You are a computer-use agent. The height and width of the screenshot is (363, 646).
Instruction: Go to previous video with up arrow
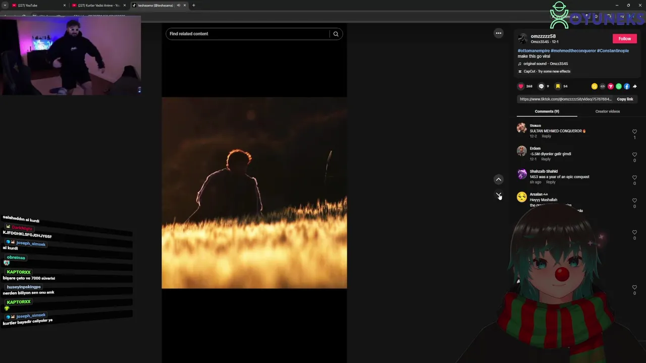point(499,179)
